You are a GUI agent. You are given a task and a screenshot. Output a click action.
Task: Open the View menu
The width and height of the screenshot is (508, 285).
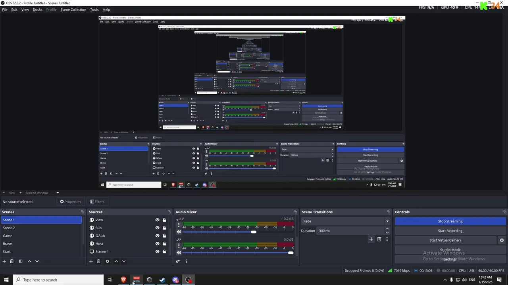[x=25, y=9]
